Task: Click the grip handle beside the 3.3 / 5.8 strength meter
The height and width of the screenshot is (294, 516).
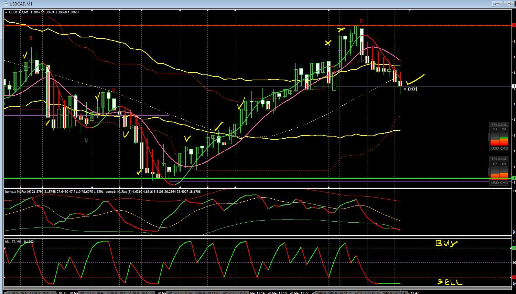Action: [x=489, y=138]
